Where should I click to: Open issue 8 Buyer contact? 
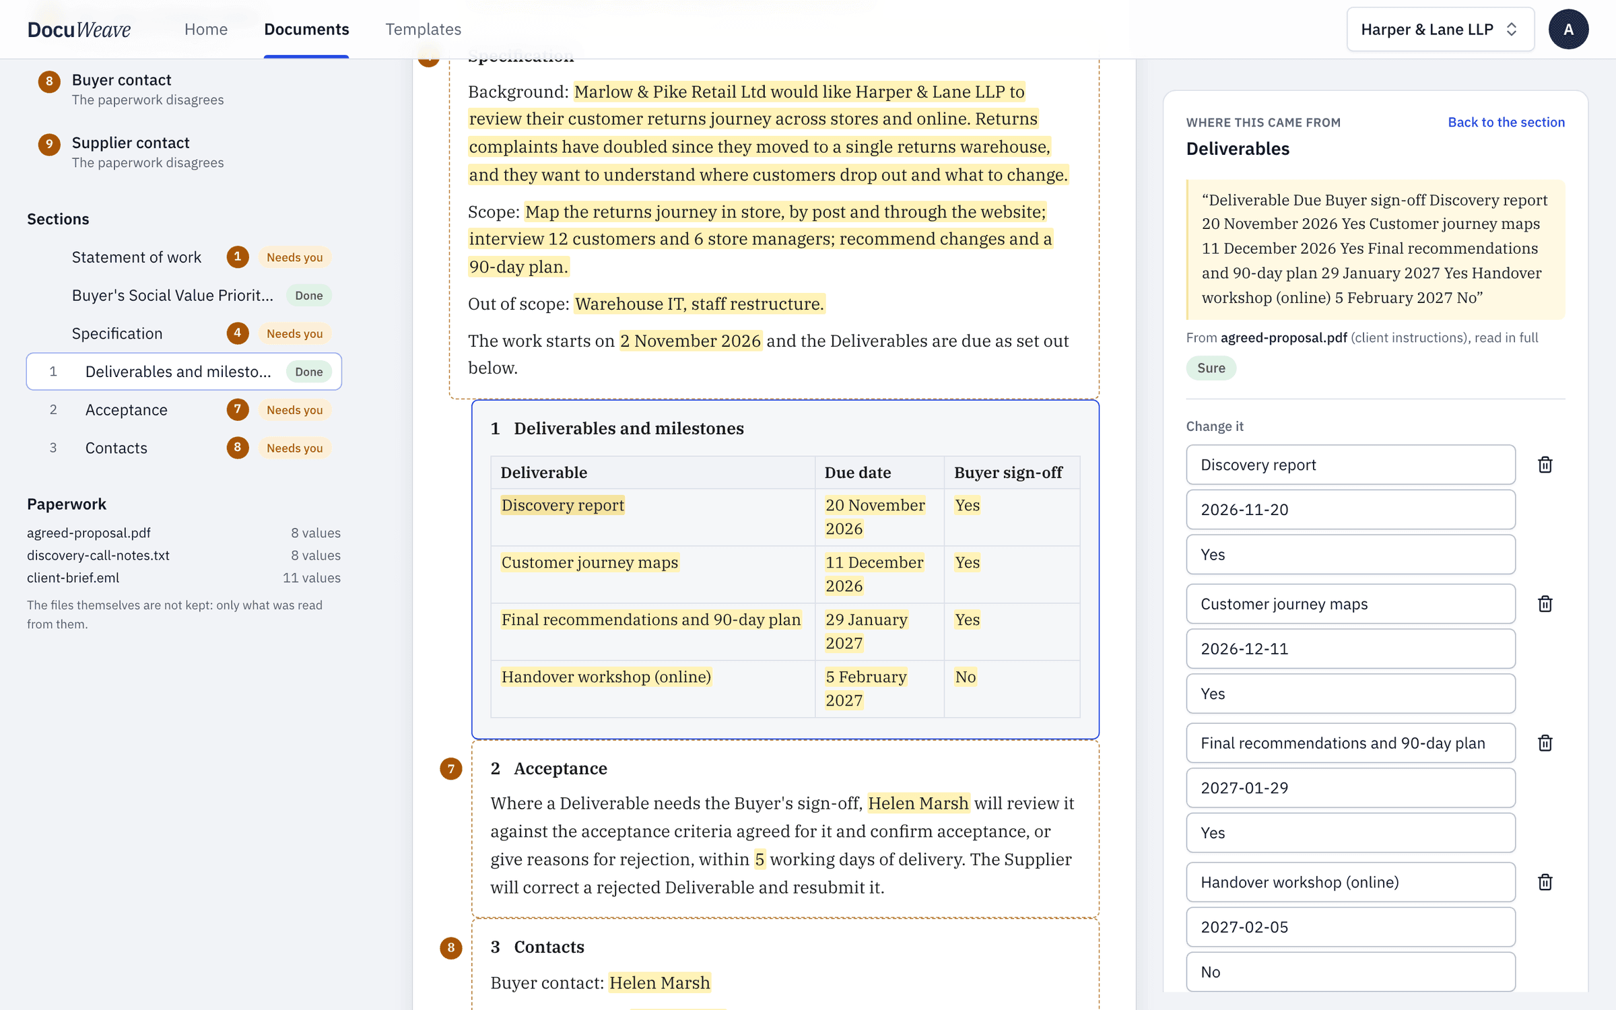pyautogui.click(x=183, y=89)
